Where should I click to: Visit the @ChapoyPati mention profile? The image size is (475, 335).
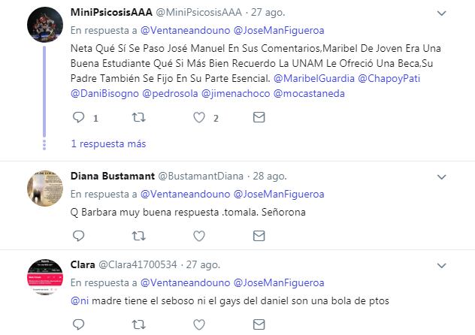coord(389,78)
